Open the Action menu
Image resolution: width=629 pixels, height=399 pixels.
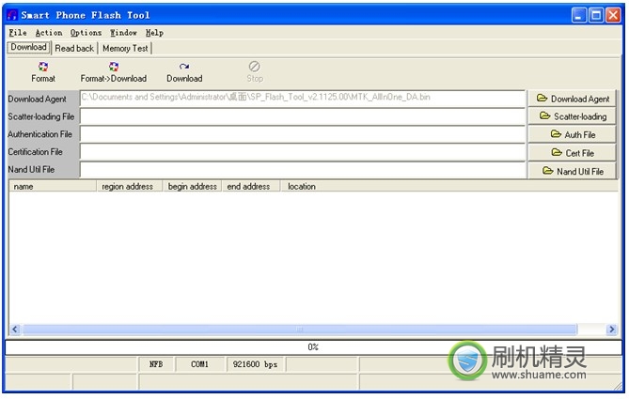pos(49,33)
